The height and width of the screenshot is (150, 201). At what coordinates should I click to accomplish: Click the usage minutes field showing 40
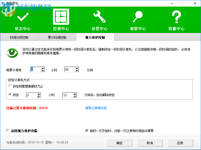[x=70, y=69]
